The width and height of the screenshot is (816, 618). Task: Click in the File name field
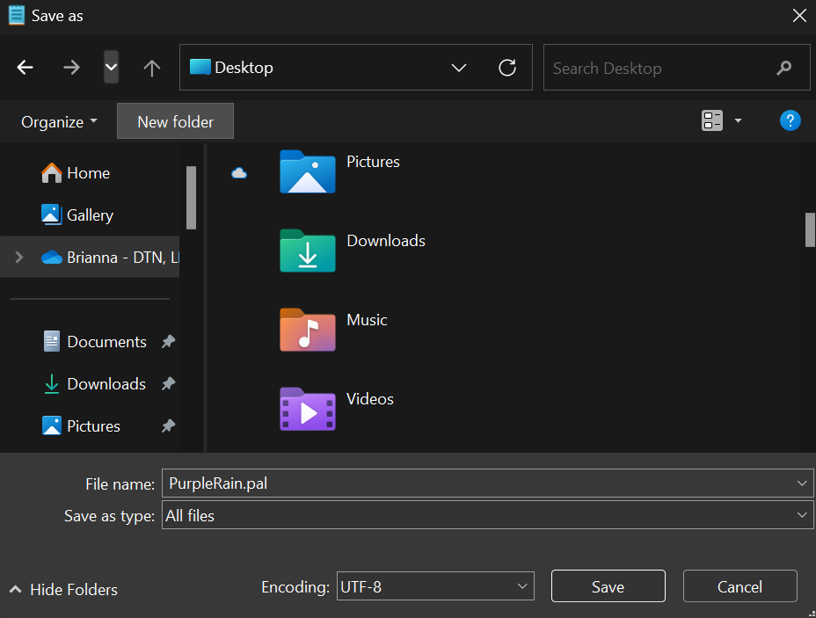[x=475, y=483]
